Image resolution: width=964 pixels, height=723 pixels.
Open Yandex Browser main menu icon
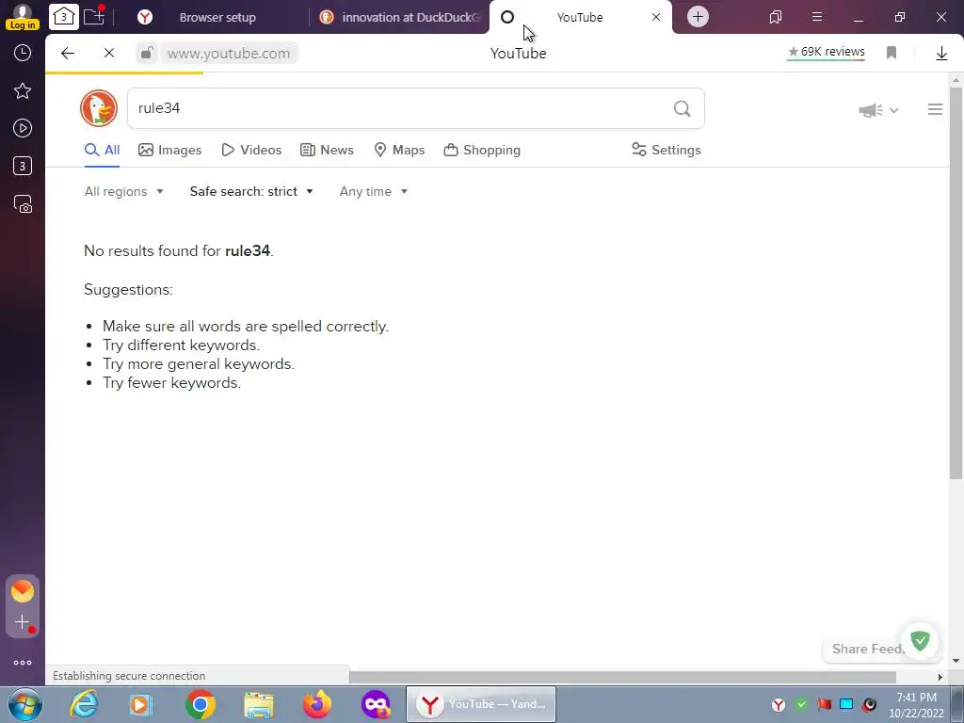click(x=817, y=17)
